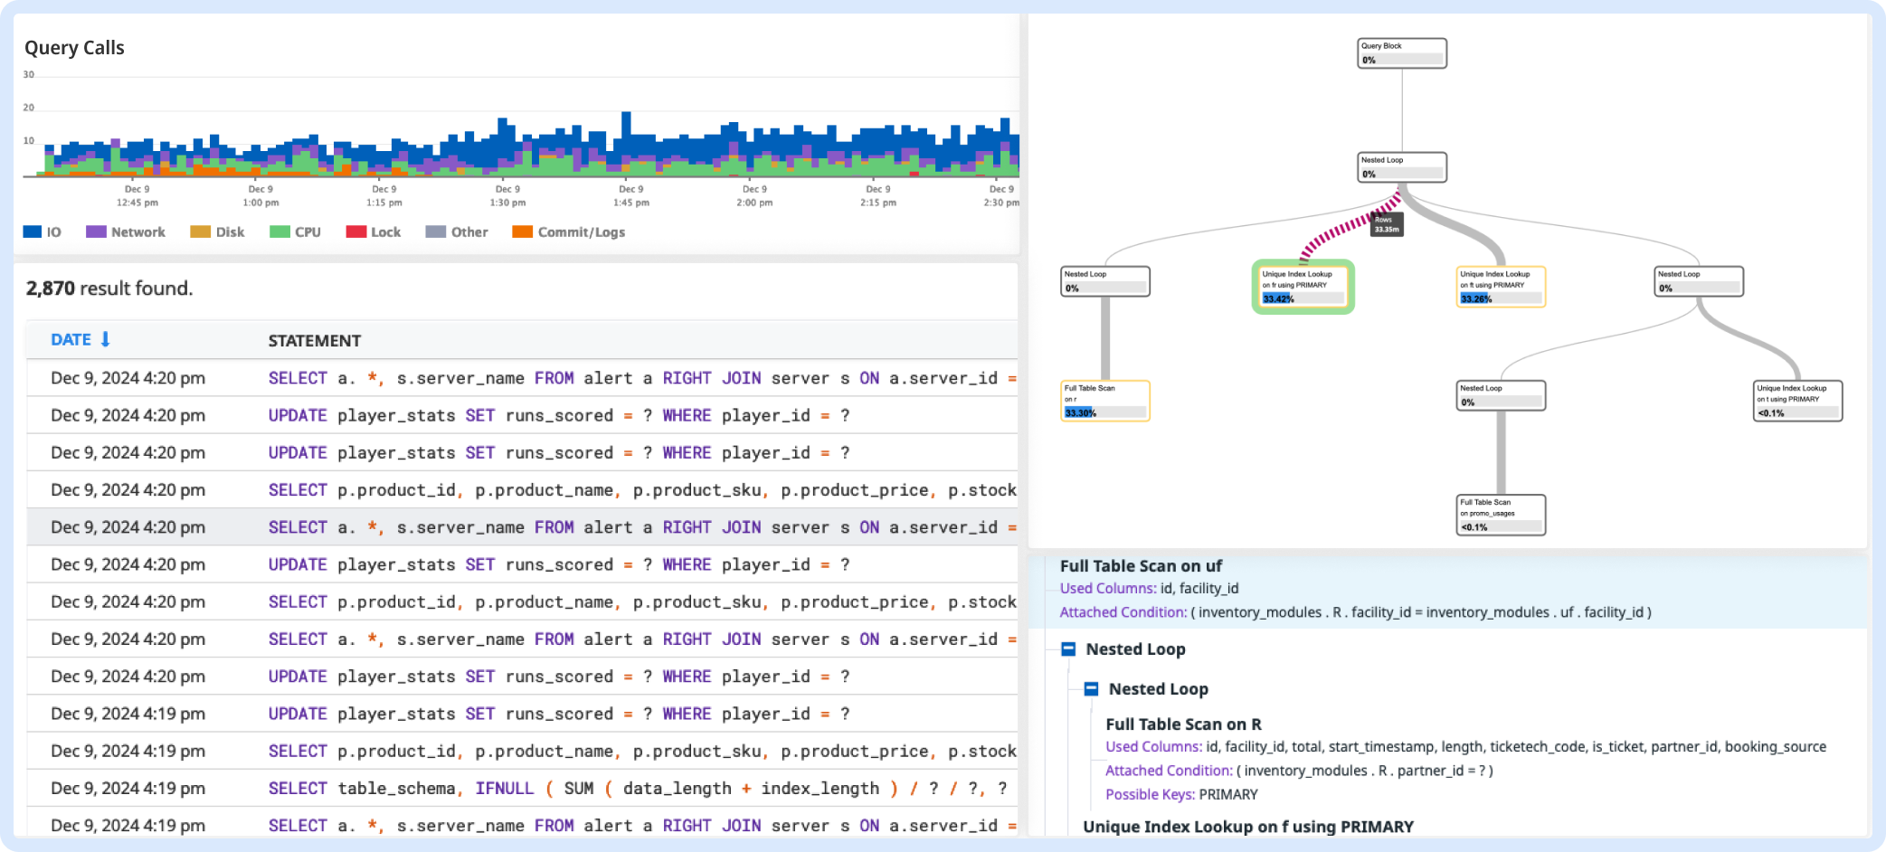Image resolution: width=1886 pixels, height=852 pixels.
Task: Click the 'Query Calls' chart title
Action: (x=74, y=48)
